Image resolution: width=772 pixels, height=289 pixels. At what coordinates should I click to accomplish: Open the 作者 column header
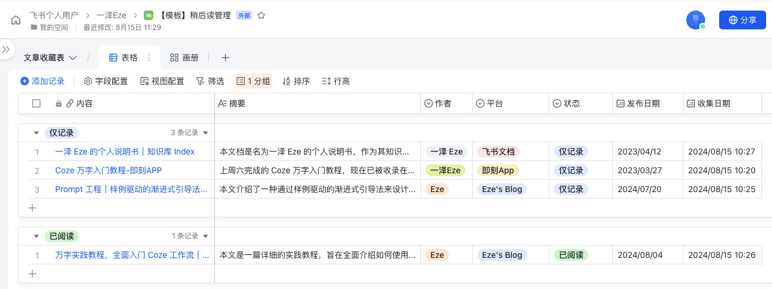(446, 103)
